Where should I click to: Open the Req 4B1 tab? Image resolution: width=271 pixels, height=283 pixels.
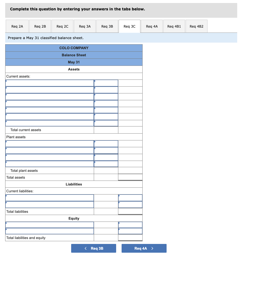pyautogui.click(x=174, y=26)
